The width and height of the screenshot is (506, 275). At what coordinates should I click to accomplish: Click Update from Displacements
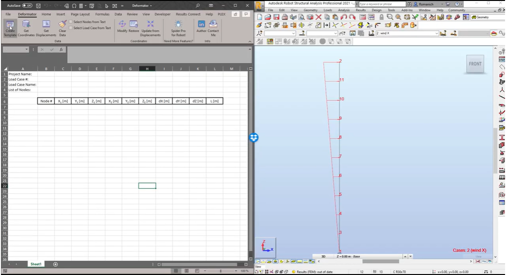(150, 28)
